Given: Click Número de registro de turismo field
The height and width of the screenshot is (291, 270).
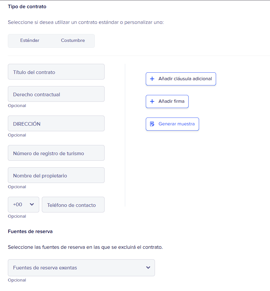Looking at the screenshot, I should pyautogui.click(x=56, y=153).
